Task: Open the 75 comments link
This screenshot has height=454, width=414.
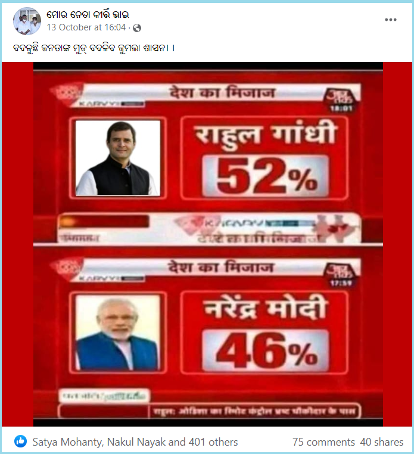Action: pyautogui.click(x=323, y=442)
